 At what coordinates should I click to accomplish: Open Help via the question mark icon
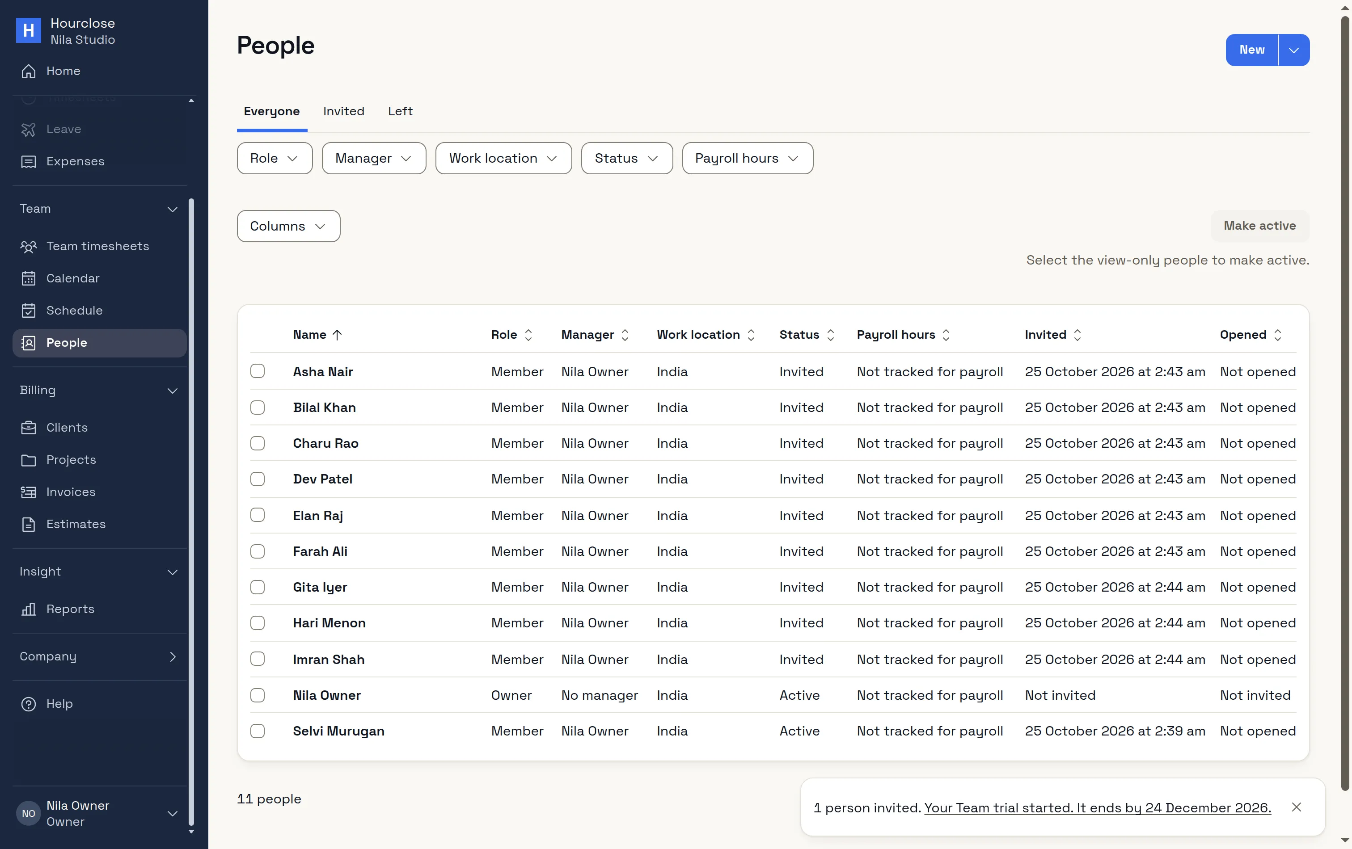point(28,704)
